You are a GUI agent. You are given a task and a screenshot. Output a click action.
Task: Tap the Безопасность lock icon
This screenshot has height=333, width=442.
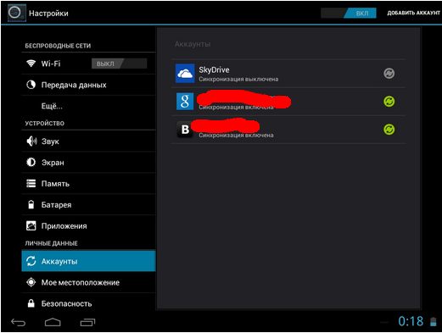[31, 303]
